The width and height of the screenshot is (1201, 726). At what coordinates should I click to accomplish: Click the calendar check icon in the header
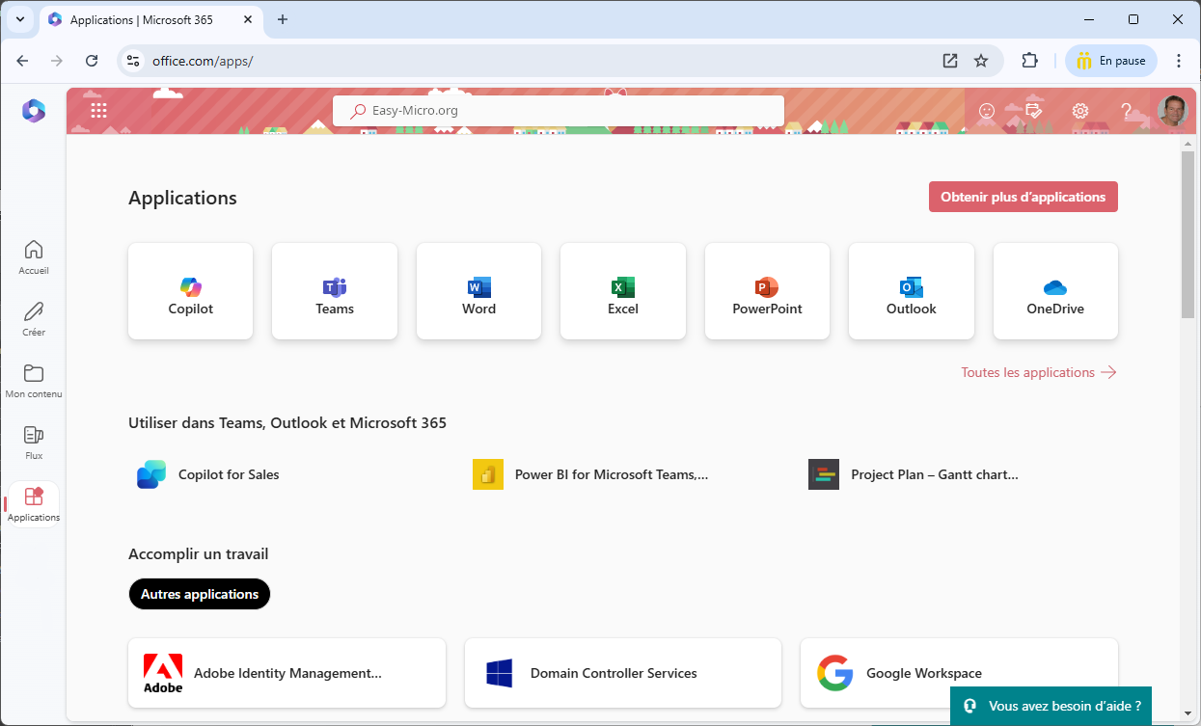coord(1034,111)
